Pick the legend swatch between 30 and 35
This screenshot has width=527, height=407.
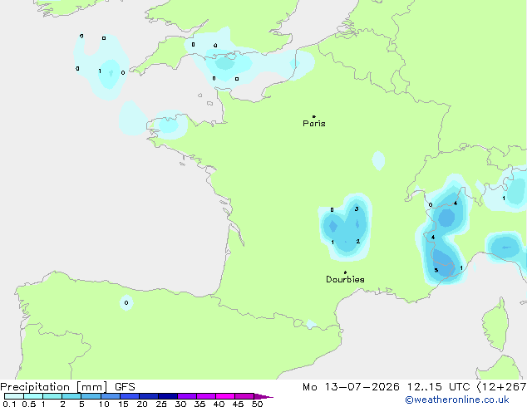click(x=187, y=396)
